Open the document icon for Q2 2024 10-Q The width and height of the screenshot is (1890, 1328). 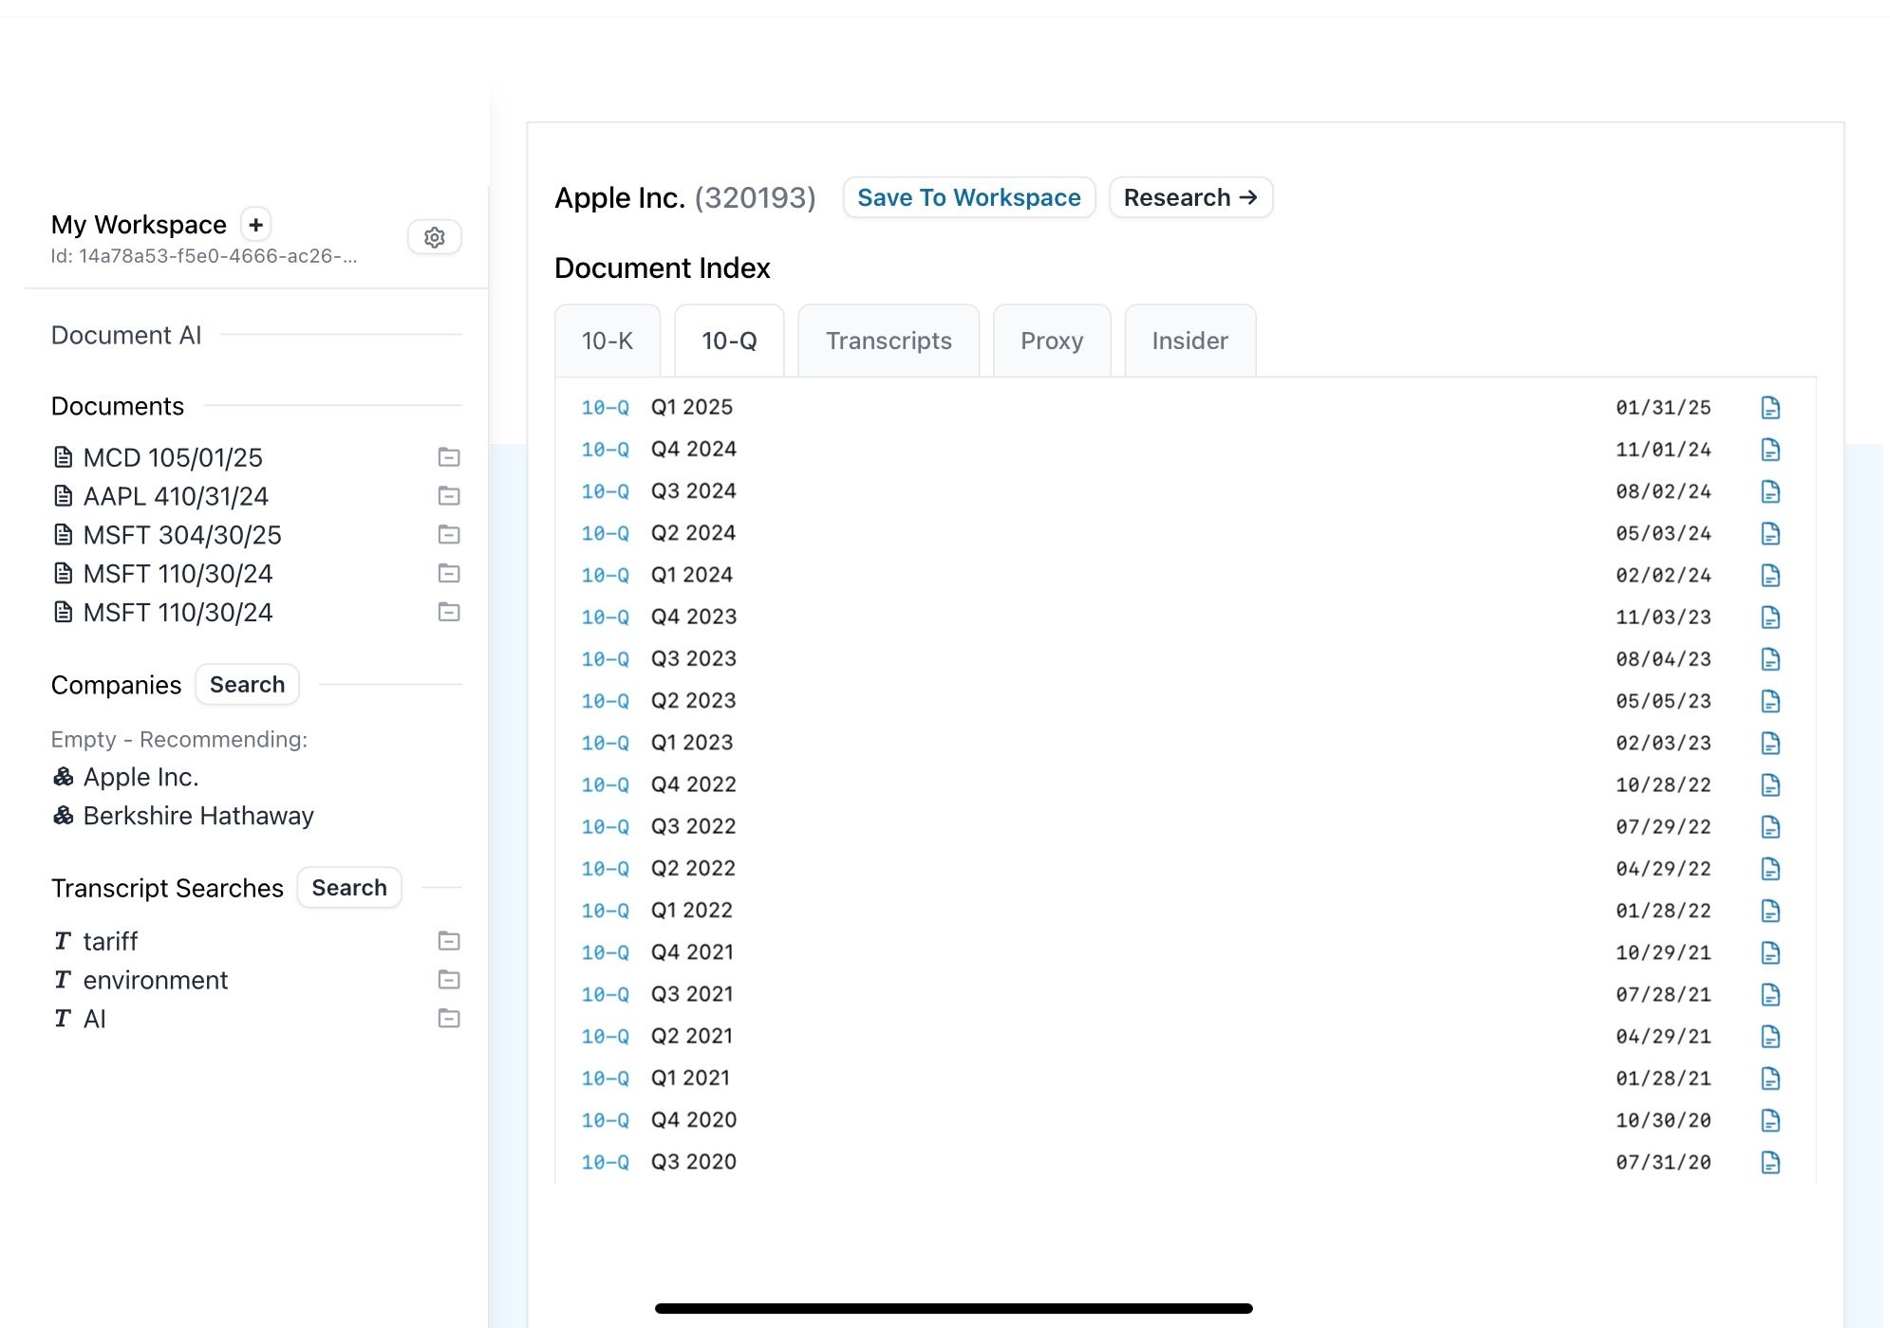1770,533
